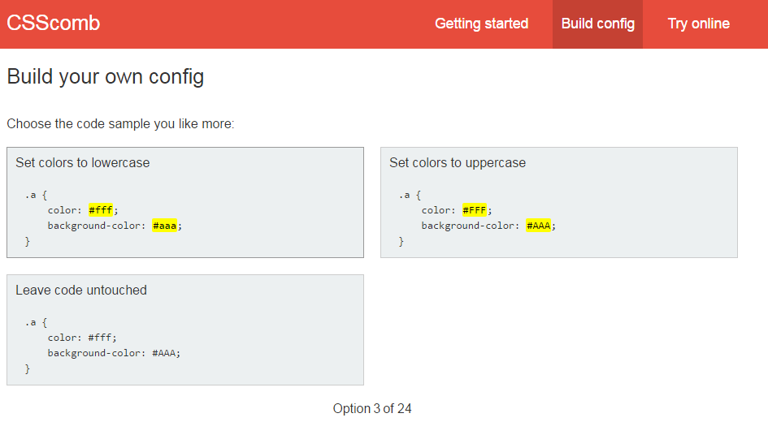768x422 pixels.
Task: Click the Set colors to lowercase heading
Action: [83, 163]
